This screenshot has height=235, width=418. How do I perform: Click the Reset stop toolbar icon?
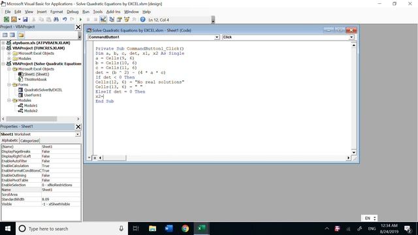pos(95,20)
